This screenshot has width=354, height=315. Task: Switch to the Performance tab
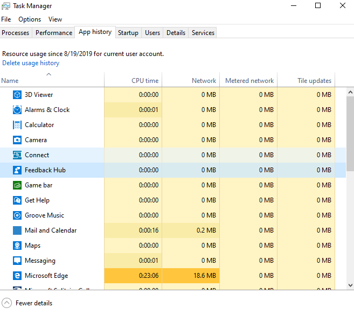click(54, 33)
